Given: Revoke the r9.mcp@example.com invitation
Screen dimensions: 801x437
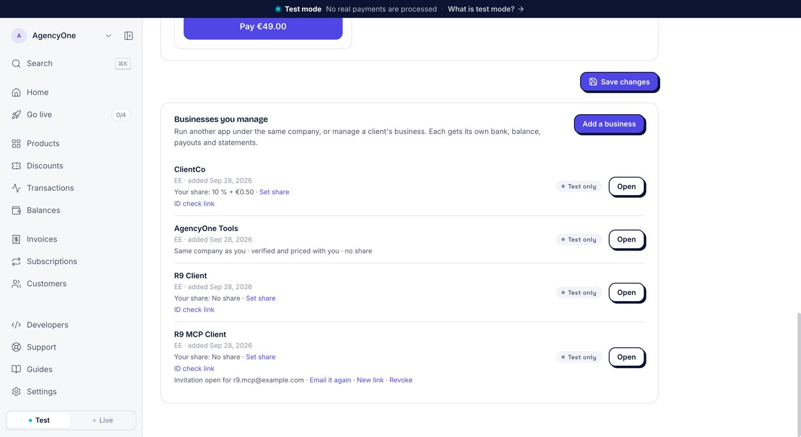Looking at the screenshot, I should click(401, 380).
